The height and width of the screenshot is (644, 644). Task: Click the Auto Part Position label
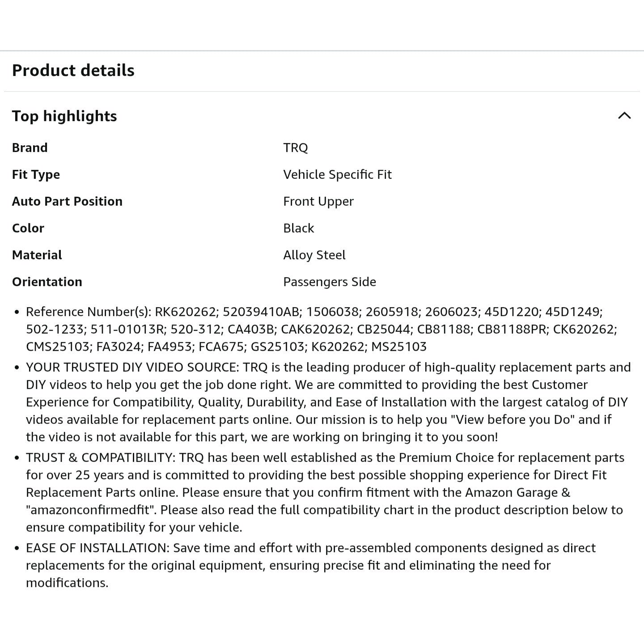pyautogui.click(x=67, y=201)
